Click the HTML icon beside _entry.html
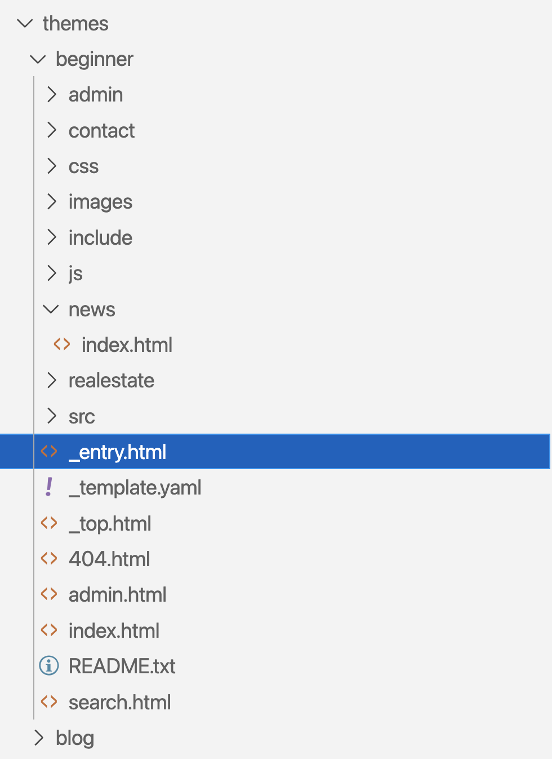The image size is (552, 759). pos(49,451)
